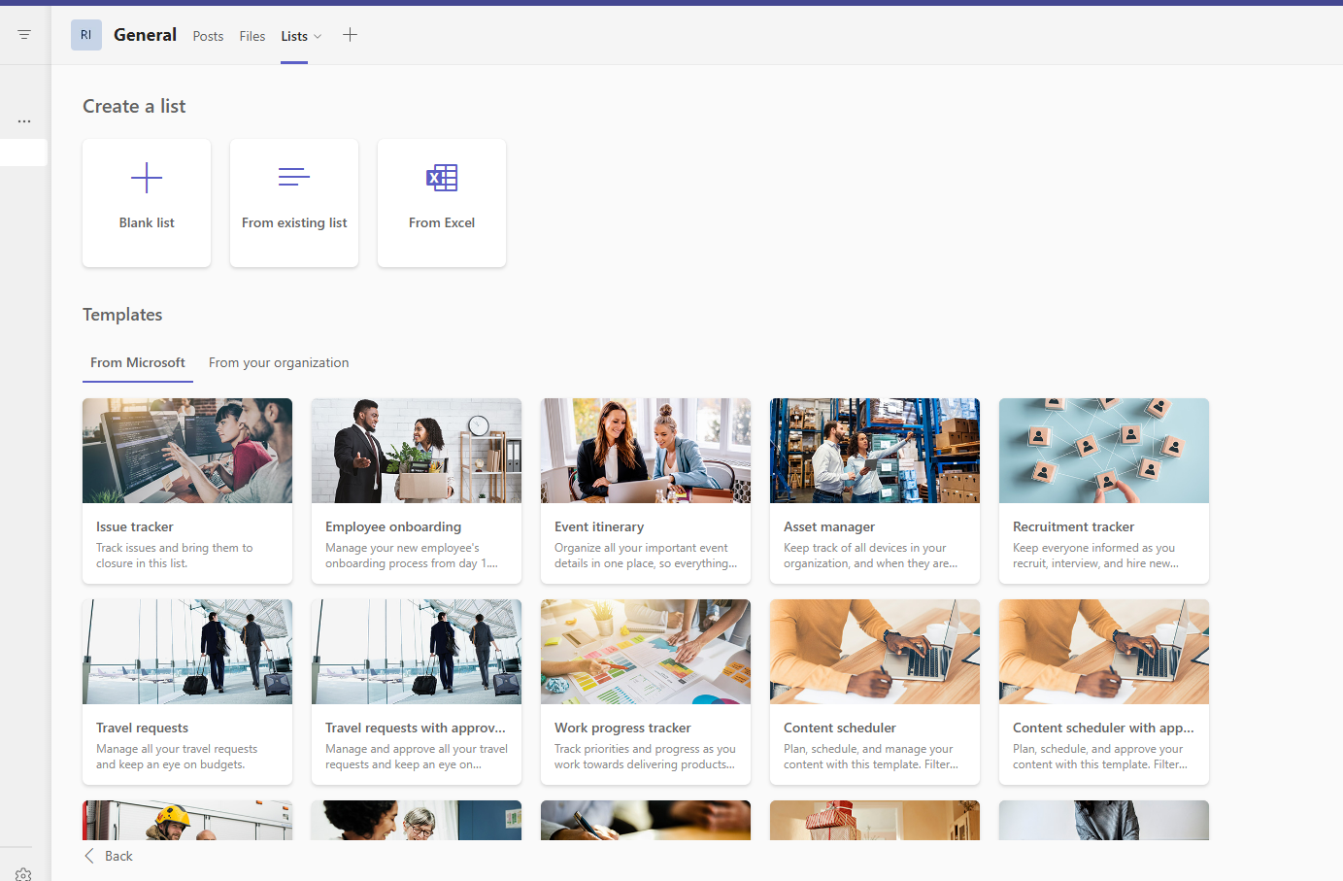Choose the Event itinerary template
The image size is (1343, 881).
[646, 491]
